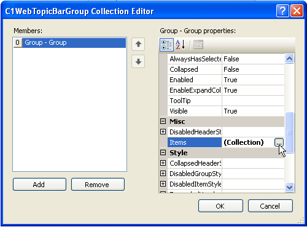Select the ToolTip property row
Screen dimensions: 307x227
pyautogui.click(x=195, y=101)
